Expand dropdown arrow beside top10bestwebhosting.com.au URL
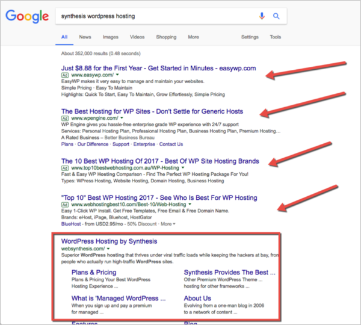Viewport: 361px width, 325px height. [x=183, y=168]
